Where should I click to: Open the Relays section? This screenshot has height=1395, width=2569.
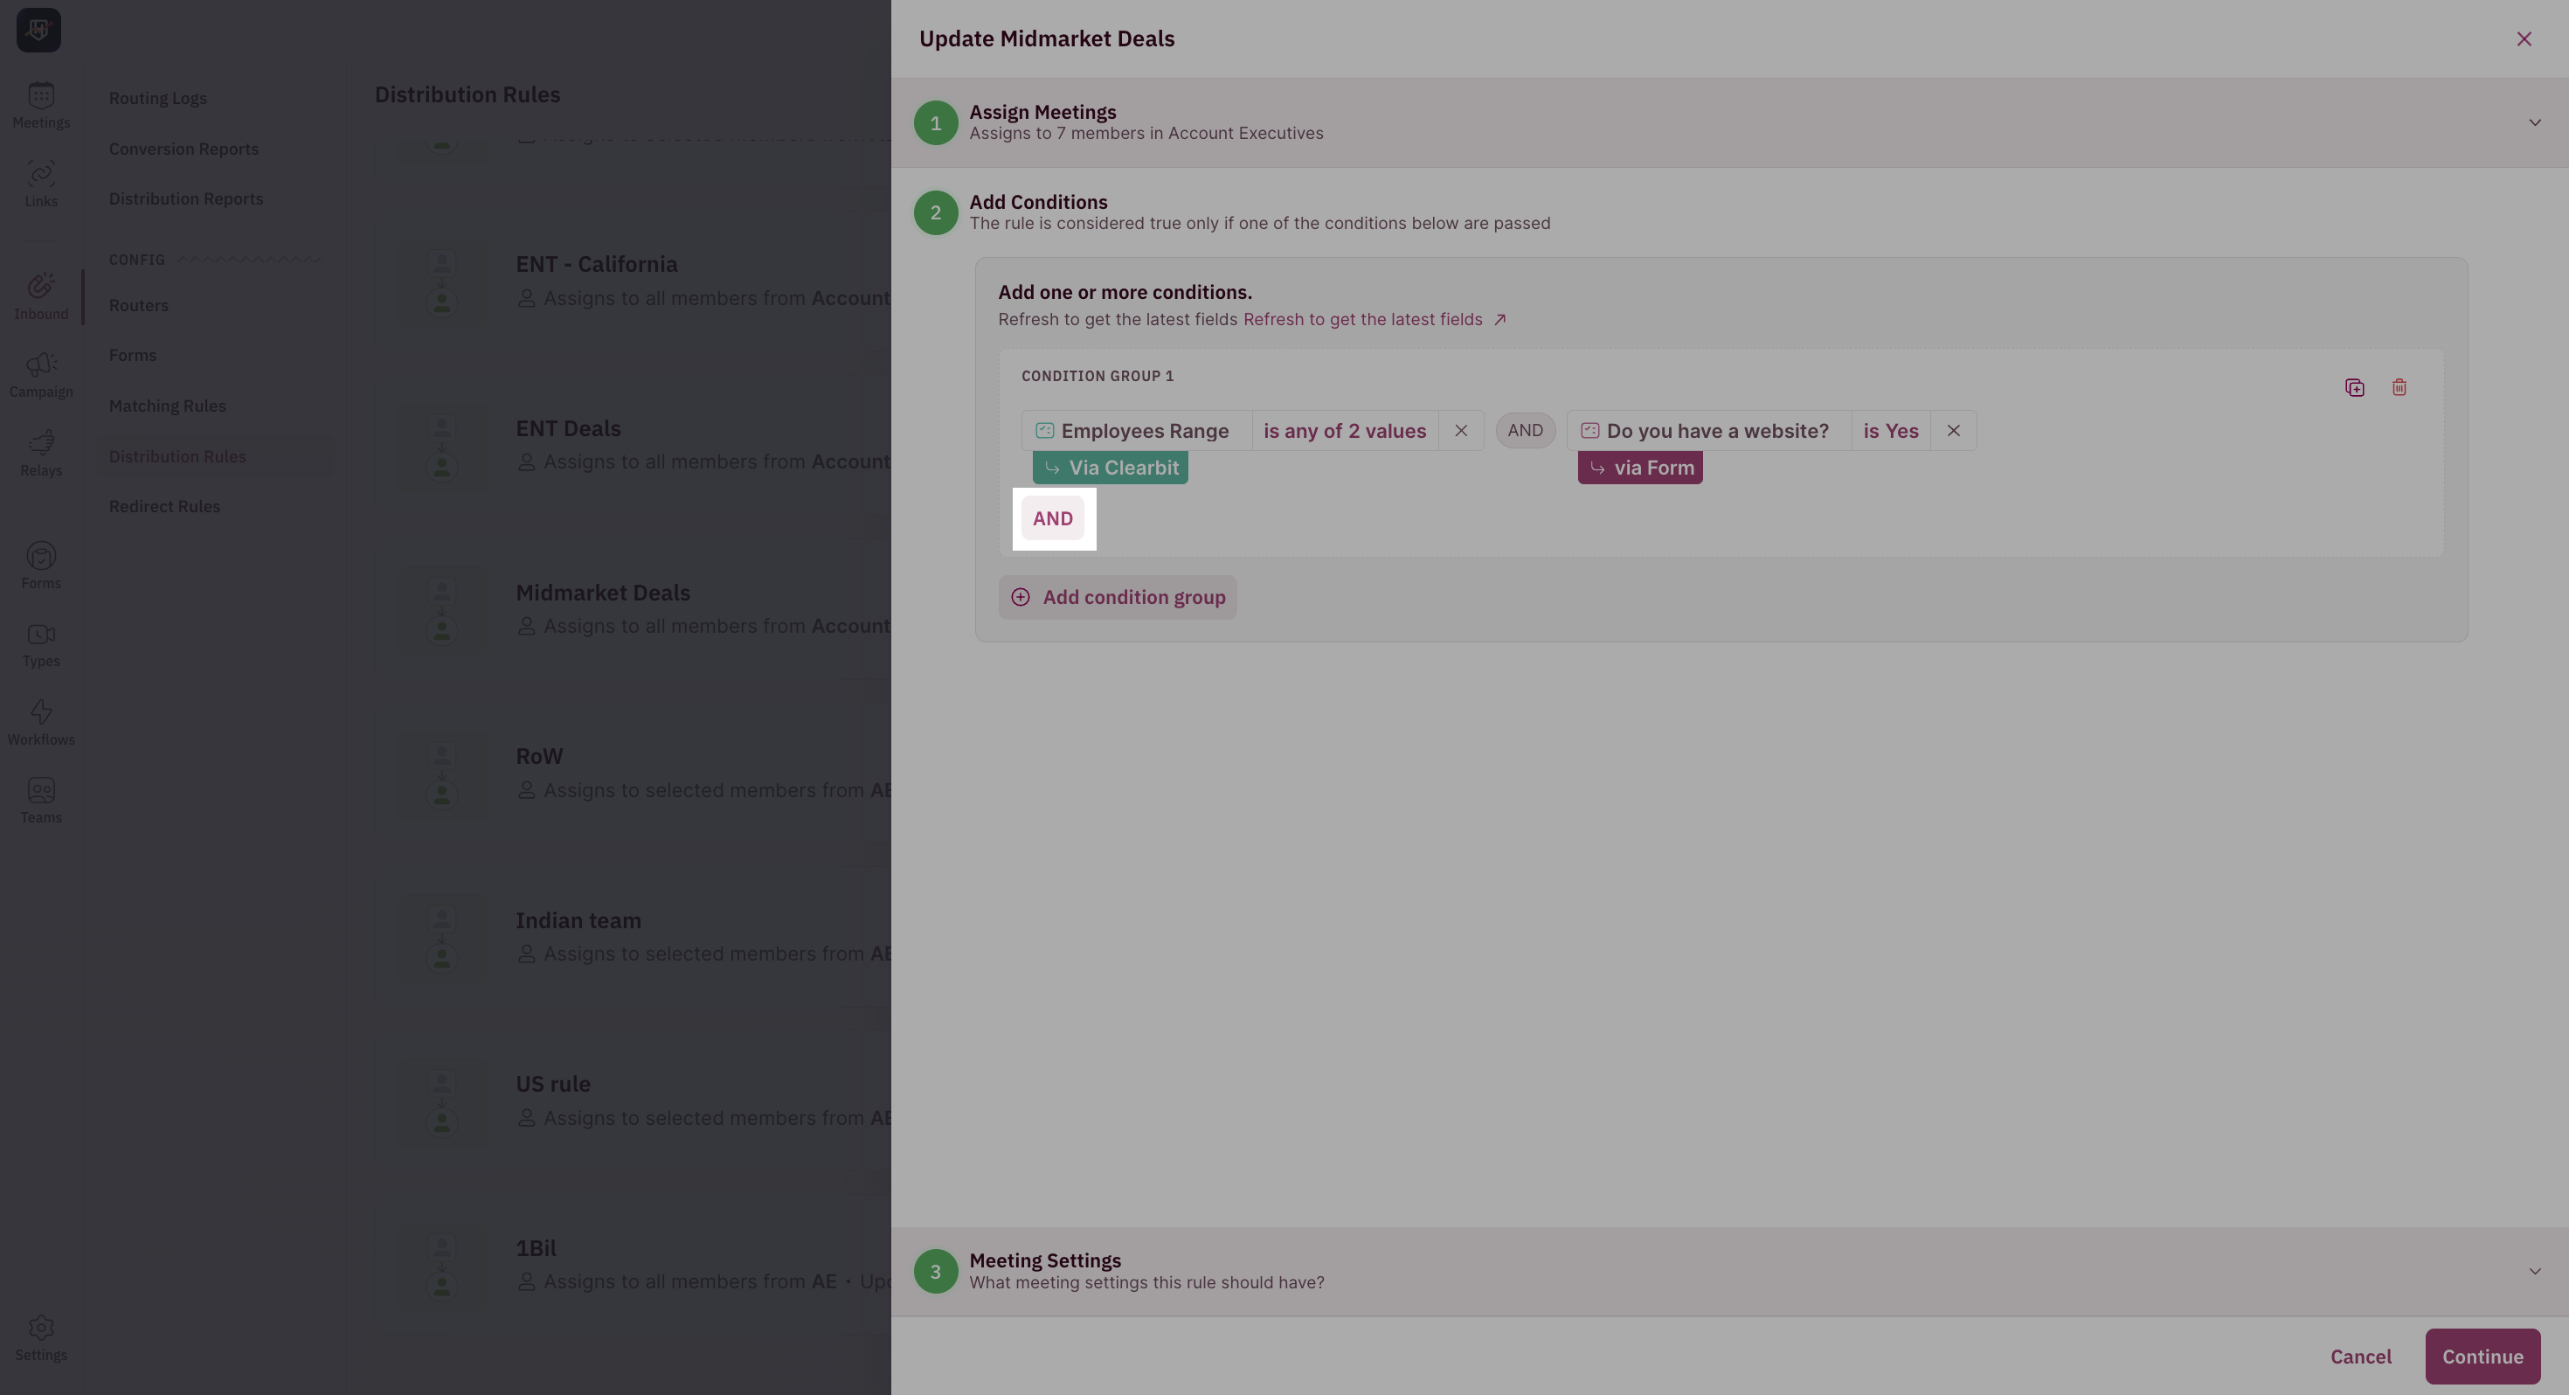41,451
